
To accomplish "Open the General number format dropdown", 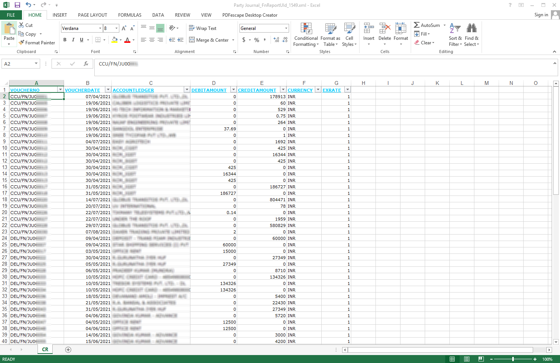I will 286,28.
